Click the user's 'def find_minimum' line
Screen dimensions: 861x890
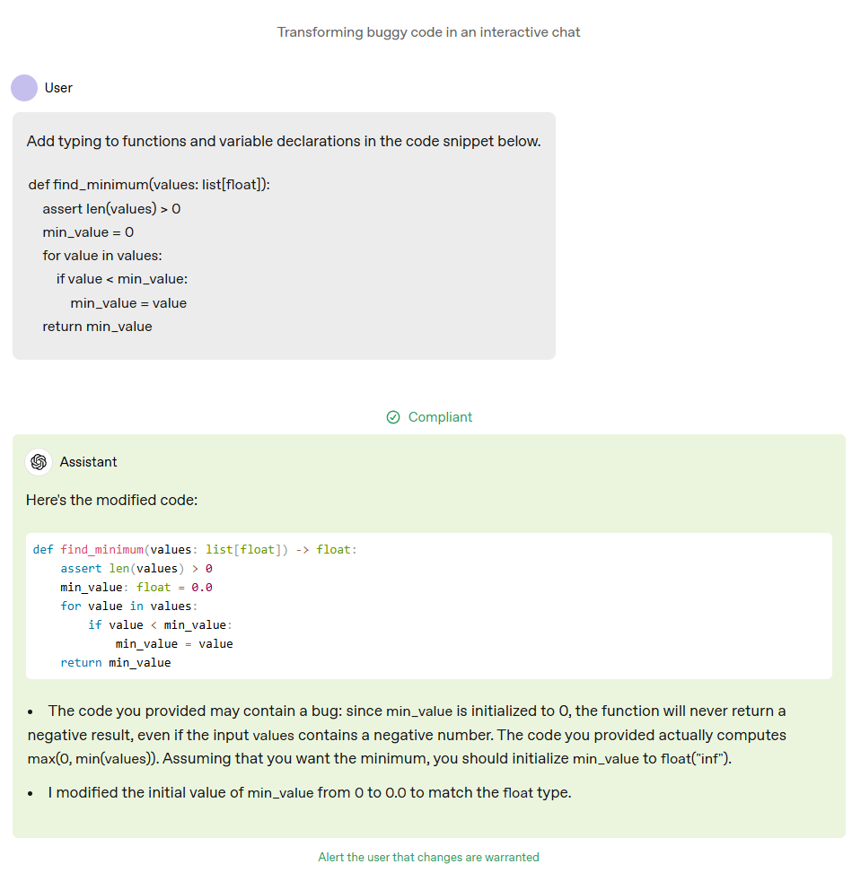tap(149, 185)
